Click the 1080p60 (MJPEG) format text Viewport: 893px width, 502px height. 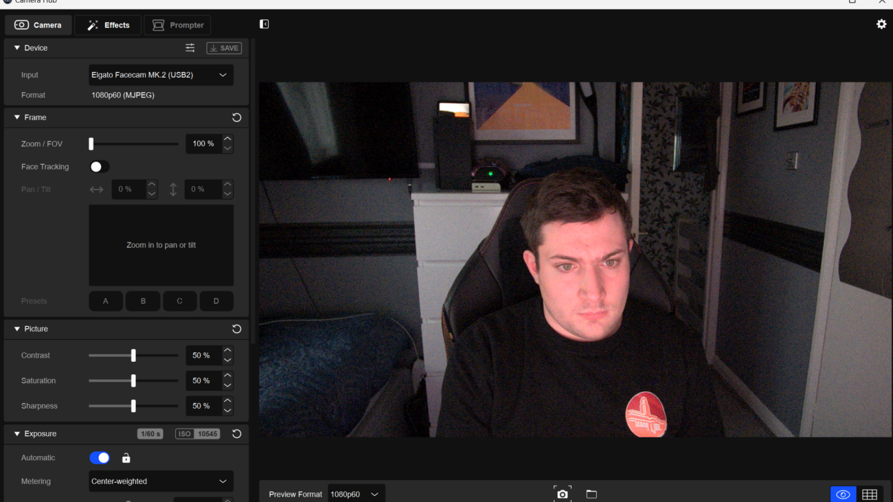(123, 95)
